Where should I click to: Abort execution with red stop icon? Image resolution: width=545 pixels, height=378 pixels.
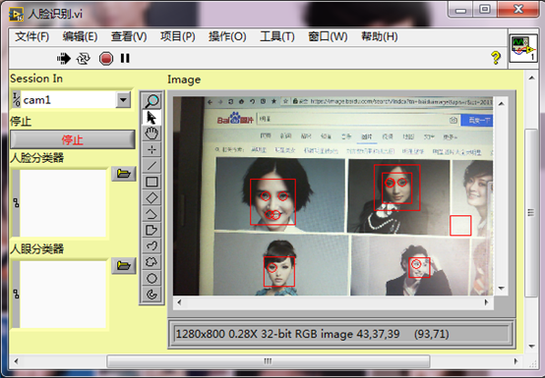(x=106, y=58)
